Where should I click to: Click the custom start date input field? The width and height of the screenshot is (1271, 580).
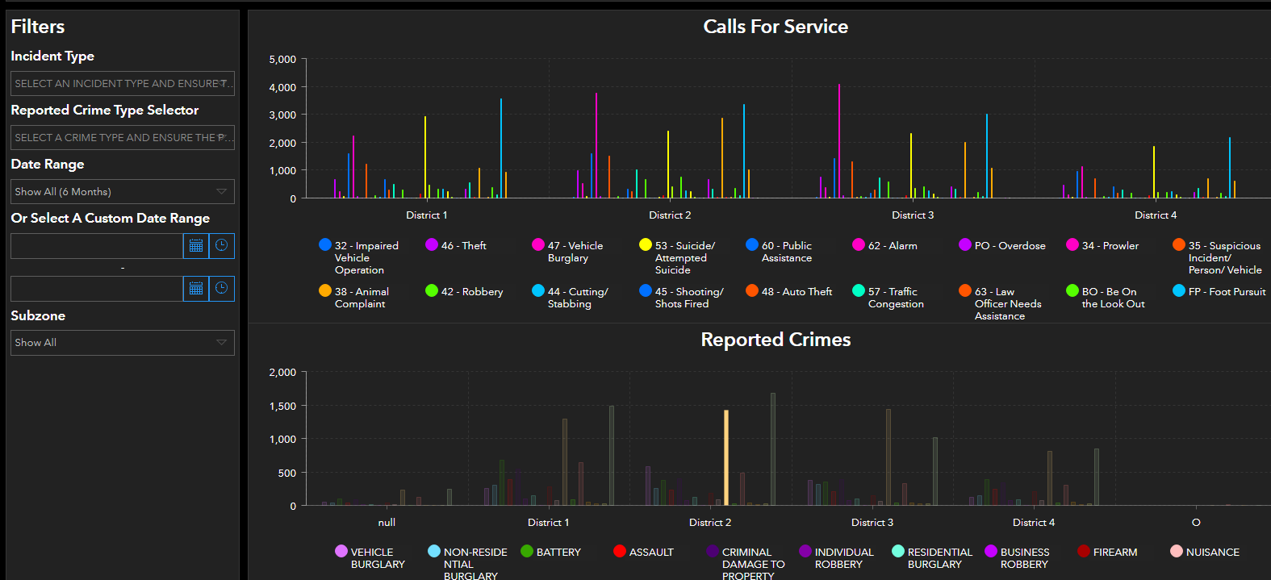(97, 245)
